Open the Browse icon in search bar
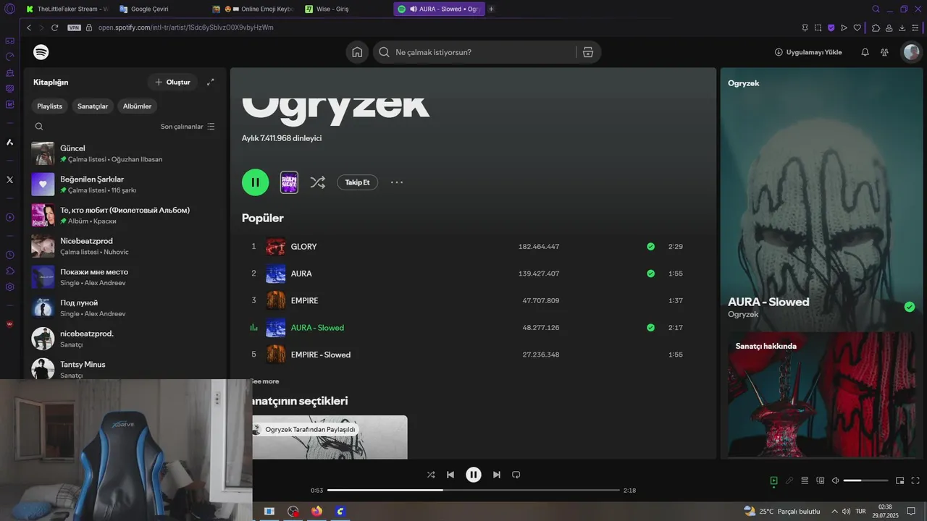 point(587,52)
